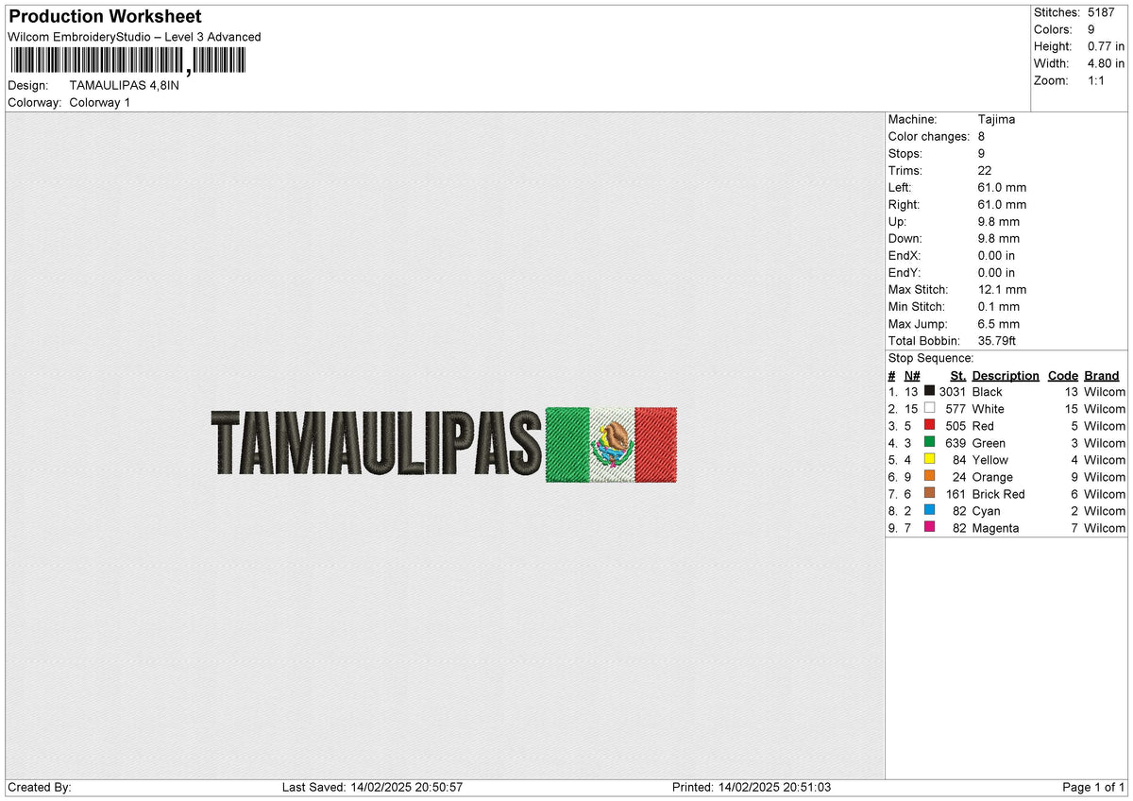Image resolution: width=1133 pixels, height=801 pixels.
Task: Click the White thread color swatch
Action: [x=930, y=408]
